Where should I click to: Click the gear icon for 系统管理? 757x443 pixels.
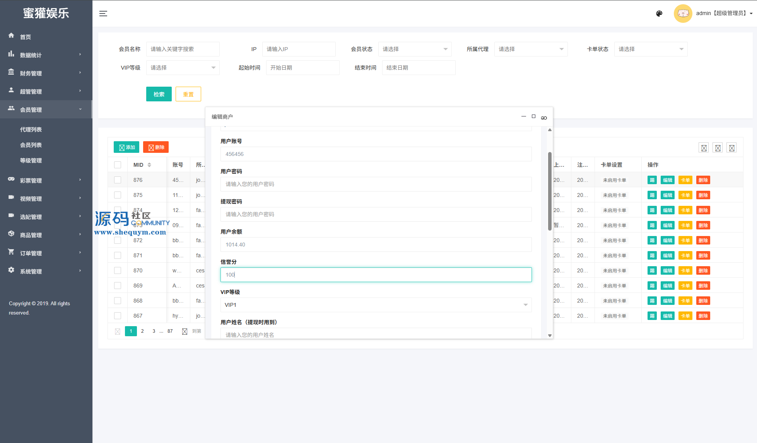[11, 270]
